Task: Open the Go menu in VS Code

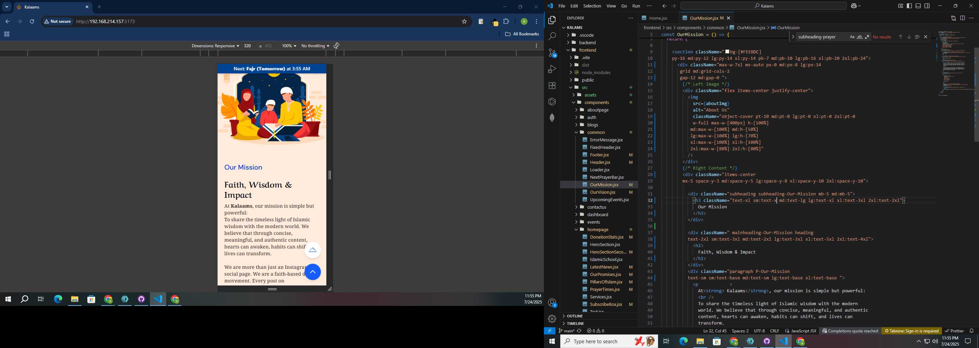Action: [x=624, y=6]
